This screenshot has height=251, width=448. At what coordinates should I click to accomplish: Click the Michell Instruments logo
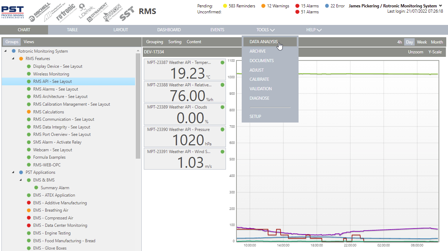tap(40, 13)
